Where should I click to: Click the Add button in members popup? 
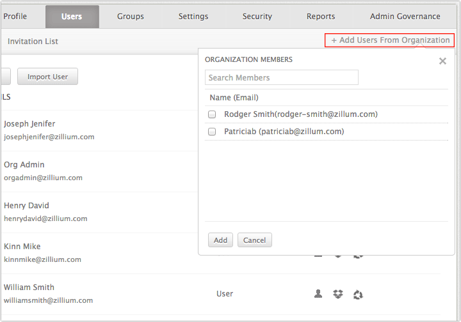point(220,240)
